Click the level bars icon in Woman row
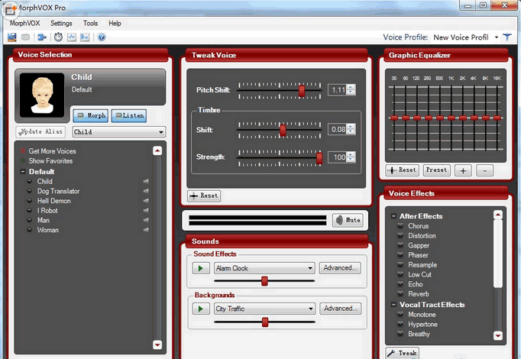The image size is (521, 359). (146, 230)
